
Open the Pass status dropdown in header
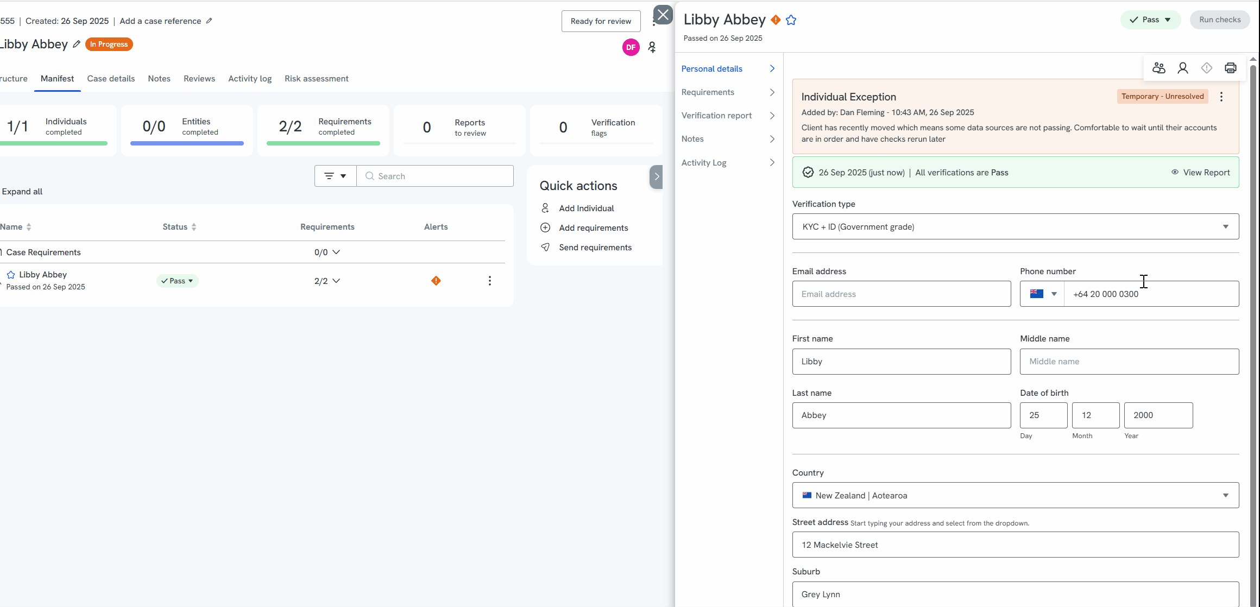tap(1150, 20)
